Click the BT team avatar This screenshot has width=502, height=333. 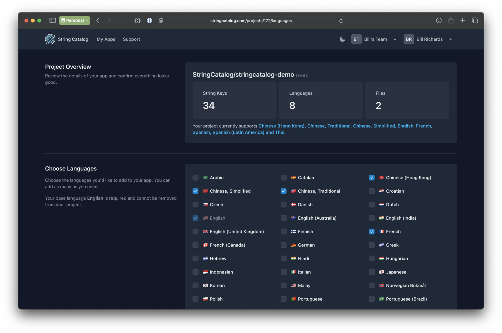[x=357, y=39]
